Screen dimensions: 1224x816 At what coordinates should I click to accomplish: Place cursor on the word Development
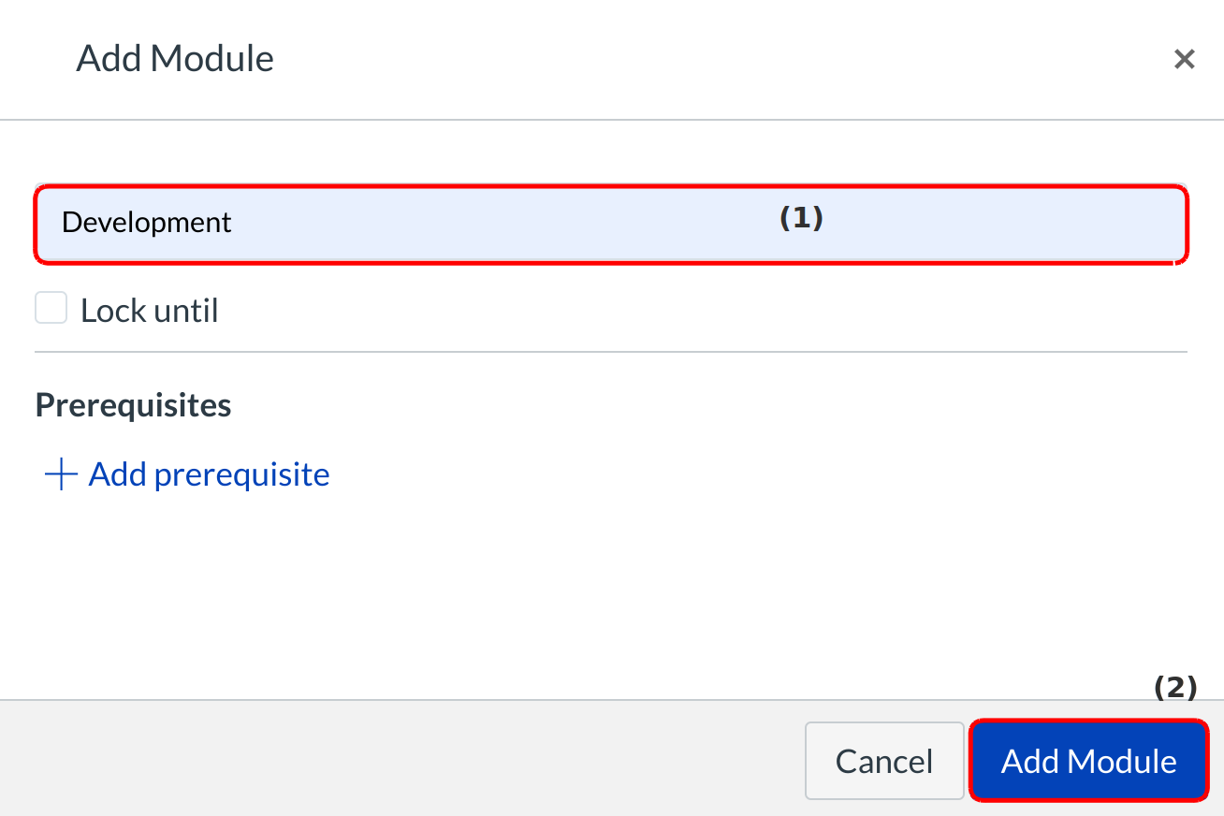tap(146, 223)
